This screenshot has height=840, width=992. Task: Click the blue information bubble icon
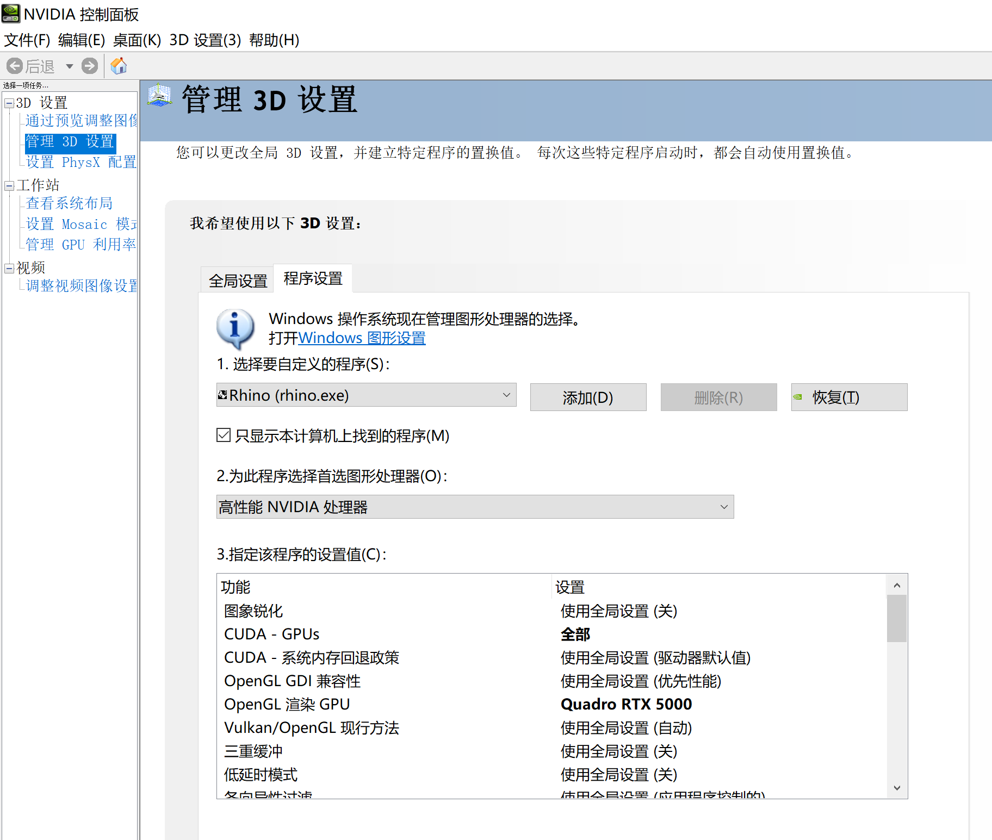(235, 328)
